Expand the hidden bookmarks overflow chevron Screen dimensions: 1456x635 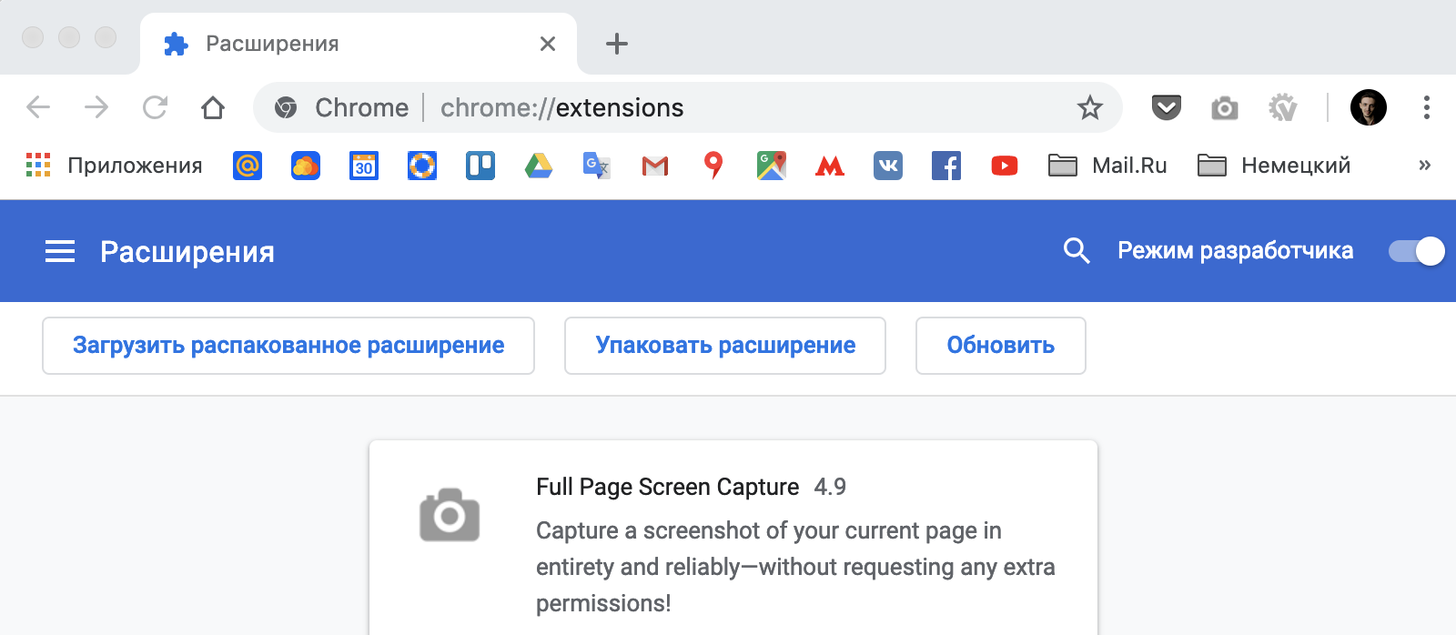coord(1424,166)
